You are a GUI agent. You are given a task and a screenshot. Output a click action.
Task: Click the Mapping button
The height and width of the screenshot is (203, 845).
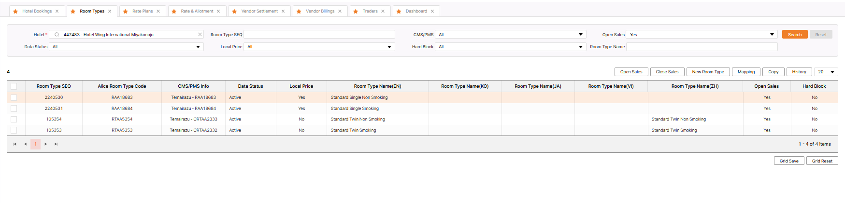tap(746, 72)
